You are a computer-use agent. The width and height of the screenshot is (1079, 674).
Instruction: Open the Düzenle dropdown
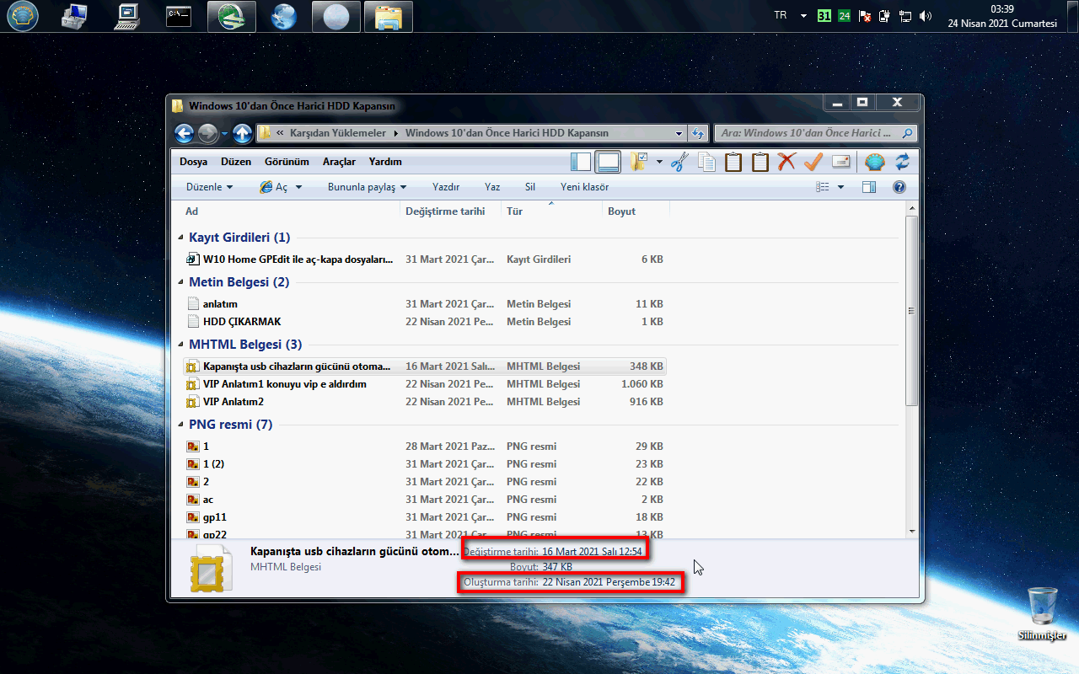pos(209,187)
